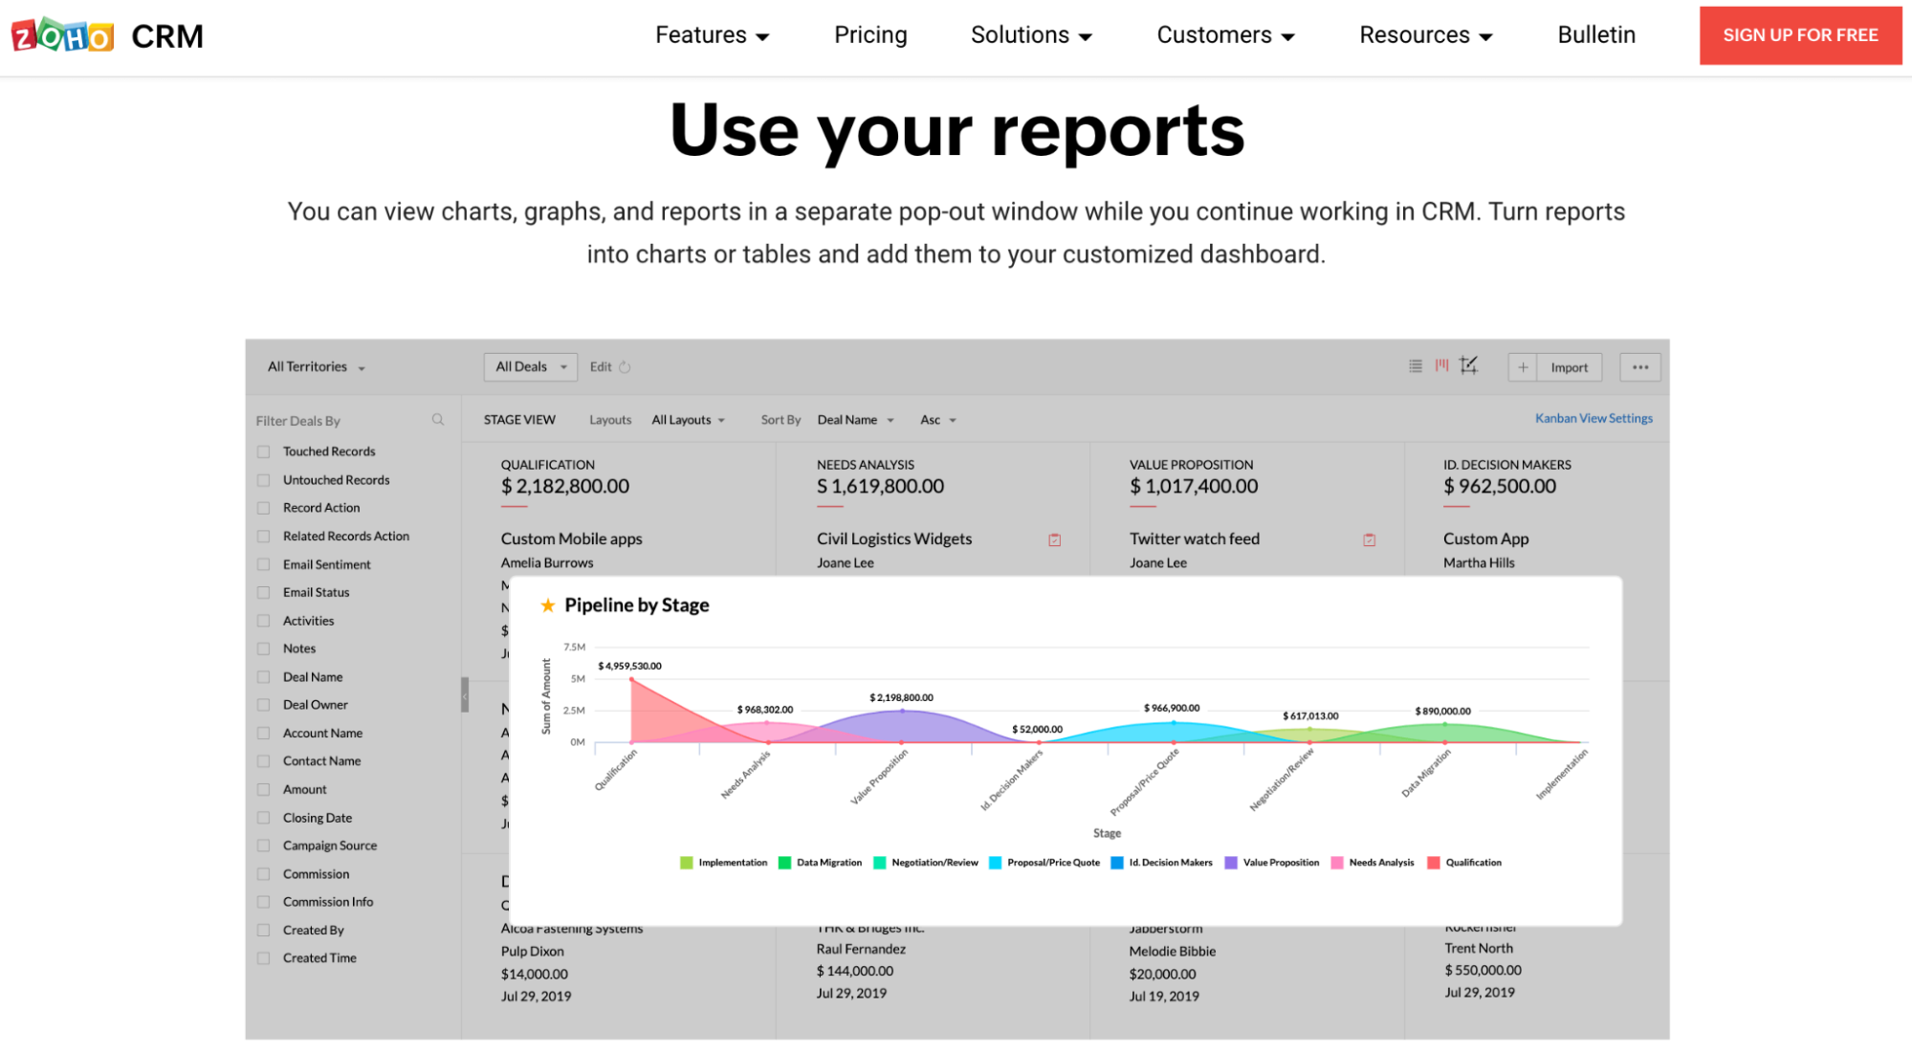
Task: Click the Sign Up For Free button
Action: (x=1799, y=35)
